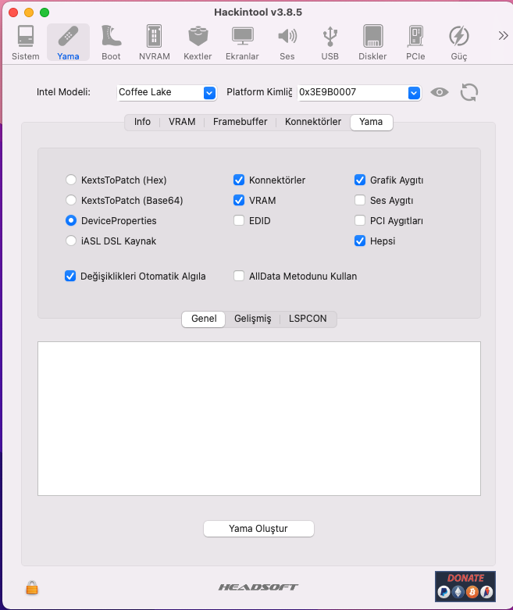Open the Ses audio section

point(287,42)
